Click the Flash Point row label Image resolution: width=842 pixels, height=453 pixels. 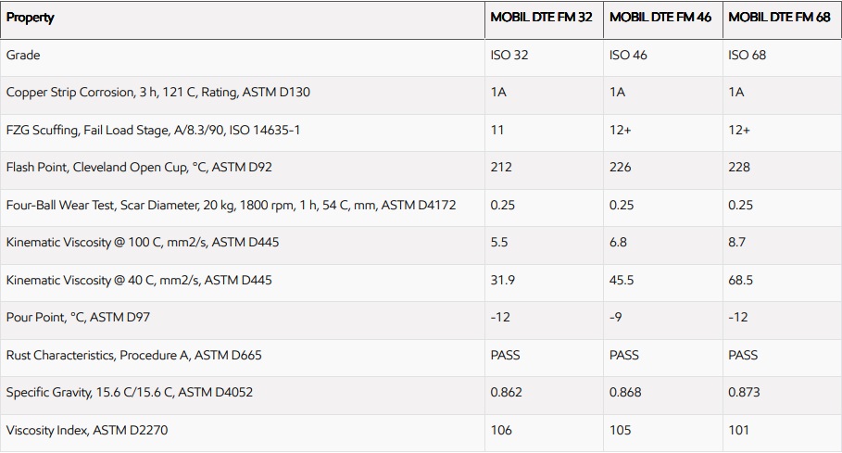pyautogui.click(x=139, y=168)
